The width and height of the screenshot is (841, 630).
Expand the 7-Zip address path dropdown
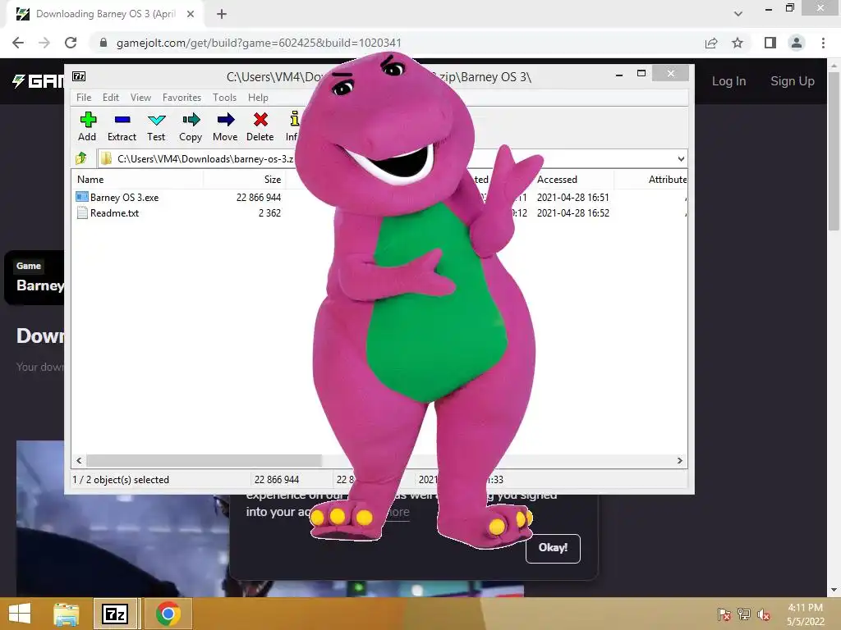[681, 158]
